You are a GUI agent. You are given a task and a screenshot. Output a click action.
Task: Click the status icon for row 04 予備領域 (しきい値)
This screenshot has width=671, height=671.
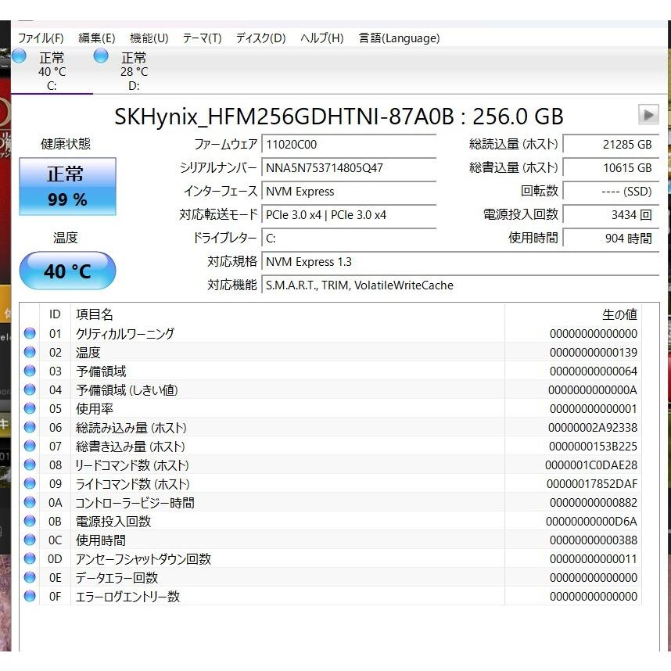pos(30,389)
